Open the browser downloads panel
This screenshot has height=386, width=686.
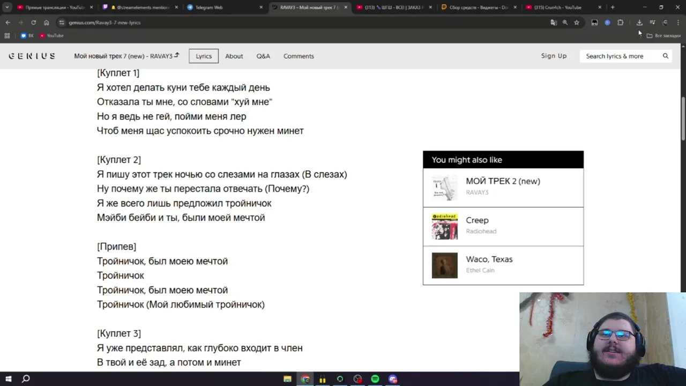tap(639, 23)
